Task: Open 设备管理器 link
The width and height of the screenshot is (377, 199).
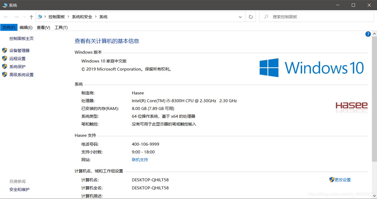Action: [x=19, y=51]
